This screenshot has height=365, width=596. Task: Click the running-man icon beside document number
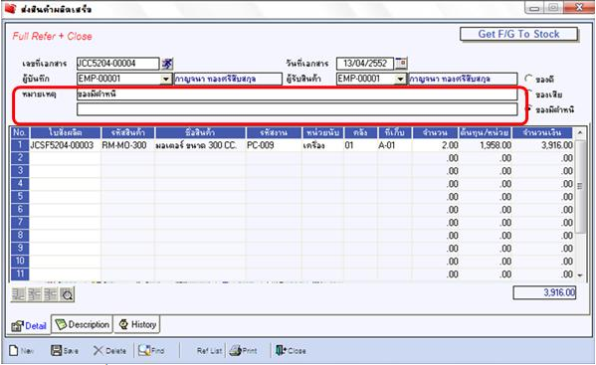[167, 64]
